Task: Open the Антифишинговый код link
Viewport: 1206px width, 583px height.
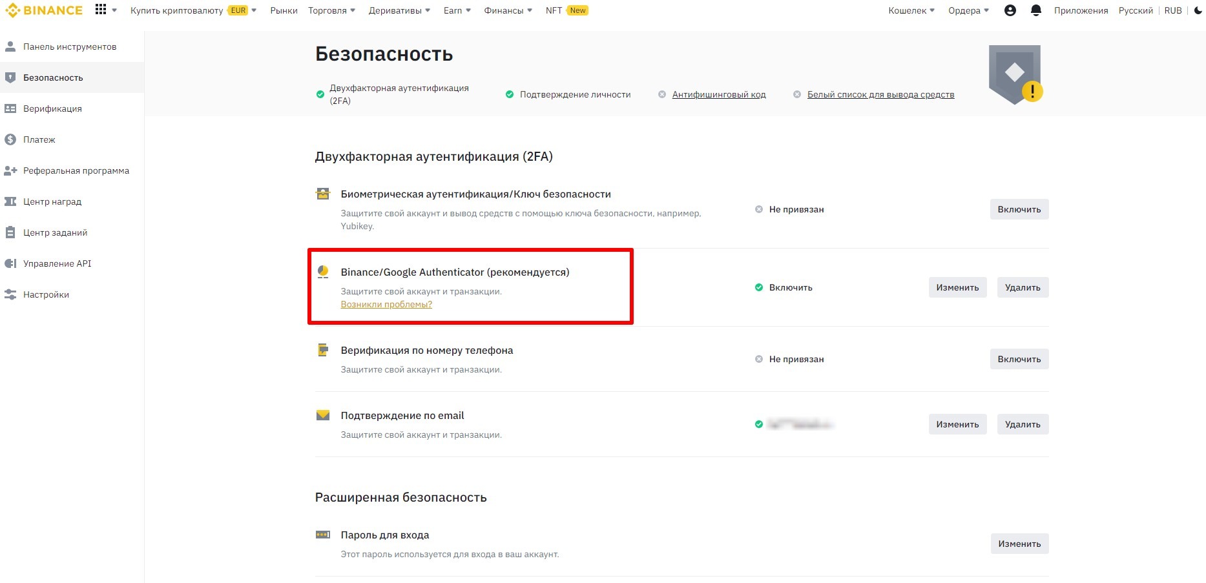Action: tap(718, 94)
